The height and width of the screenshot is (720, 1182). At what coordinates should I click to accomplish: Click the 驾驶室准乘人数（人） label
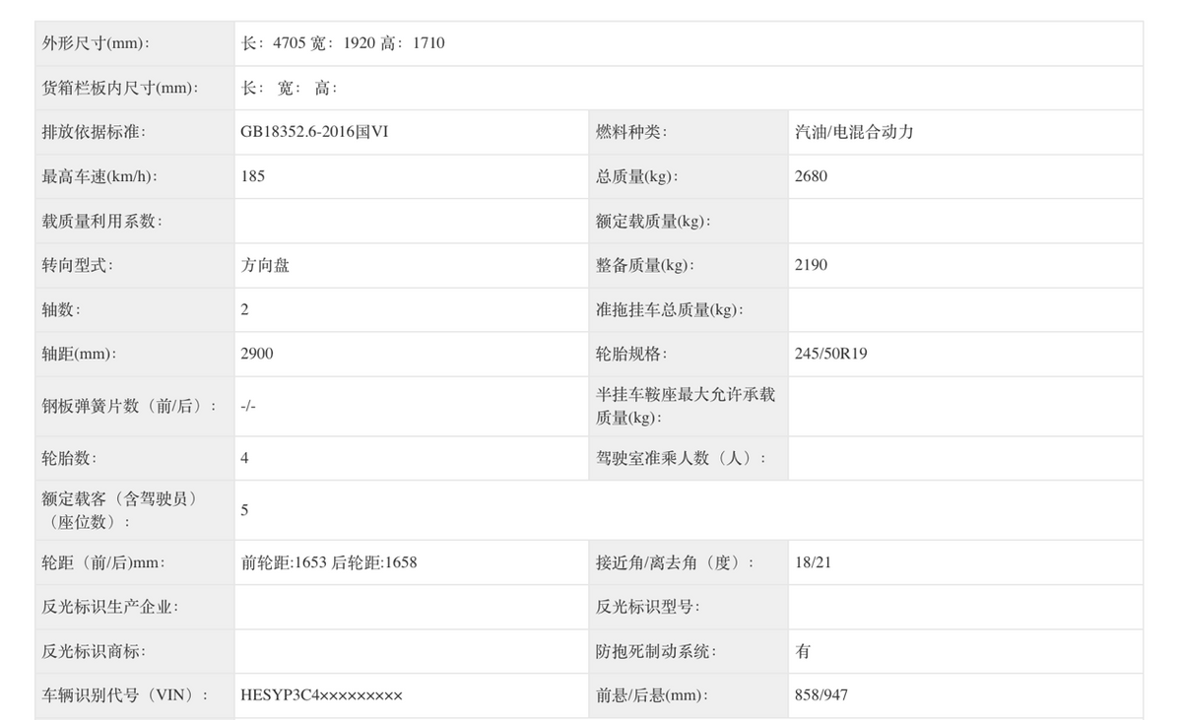pos(681,458)
